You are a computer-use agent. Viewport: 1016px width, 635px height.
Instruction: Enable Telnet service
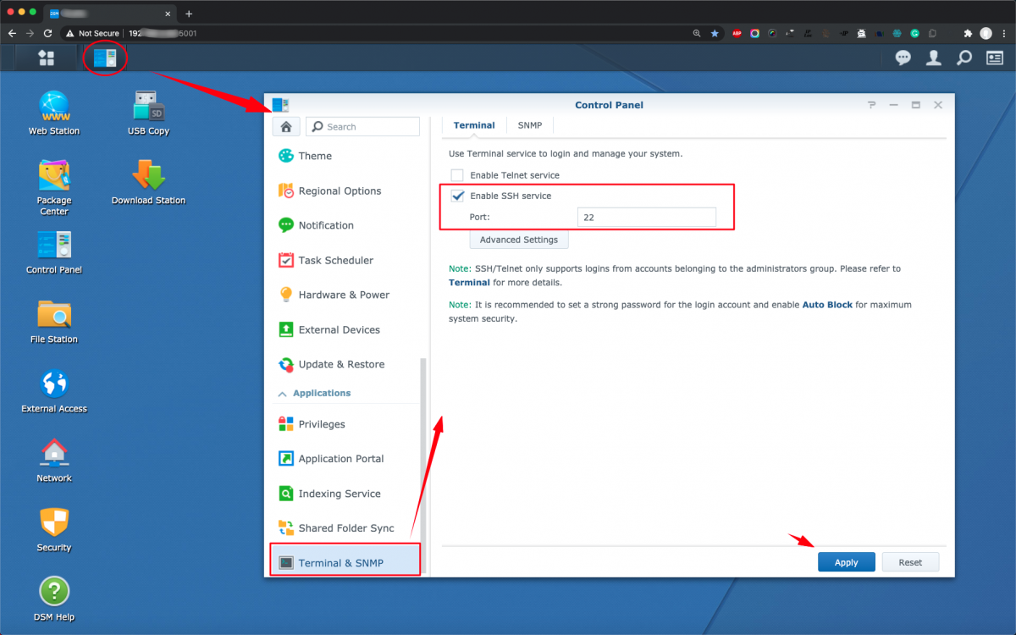point(457,175)
